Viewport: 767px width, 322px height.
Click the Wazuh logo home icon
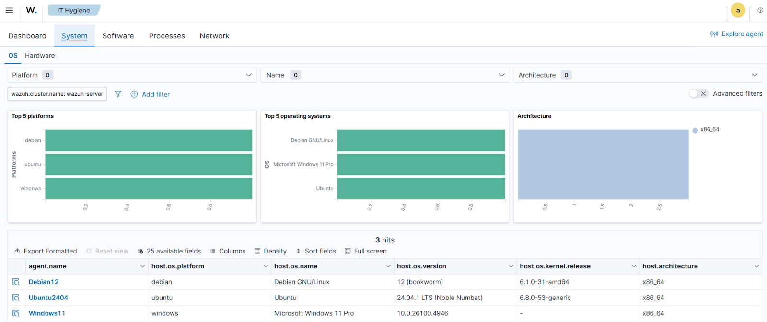32,10
